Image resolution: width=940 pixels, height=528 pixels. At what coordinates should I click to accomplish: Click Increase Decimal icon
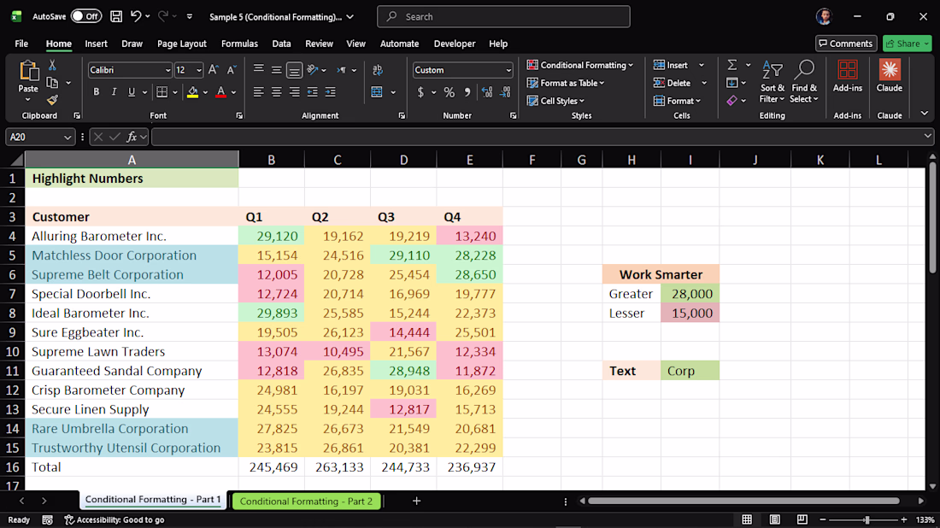click(487, 91)
